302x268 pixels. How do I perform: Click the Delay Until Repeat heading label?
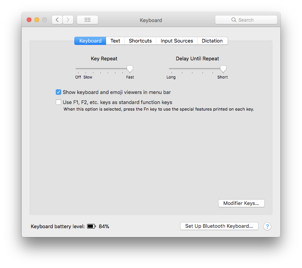tap(197, 59)
